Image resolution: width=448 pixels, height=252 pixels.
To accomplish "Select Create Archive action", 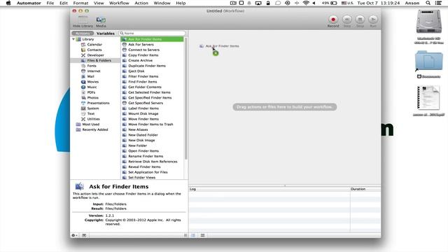I will [140, 61].
